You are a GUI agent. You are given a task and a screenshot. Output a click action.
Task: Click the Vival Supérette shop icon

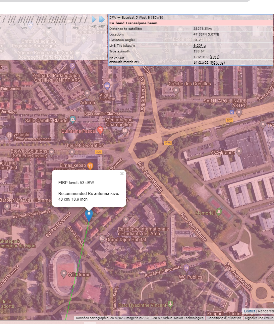(x=107, y=86)
